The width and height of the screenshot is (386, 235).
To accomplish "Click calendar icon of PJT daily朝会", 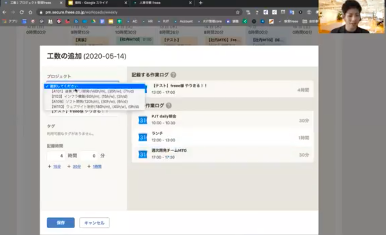I will point(143,120).
